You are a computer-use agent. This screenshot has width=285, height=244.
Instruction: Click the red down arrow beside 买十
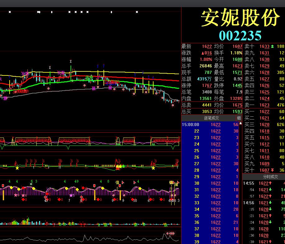(x=272, y=170)
